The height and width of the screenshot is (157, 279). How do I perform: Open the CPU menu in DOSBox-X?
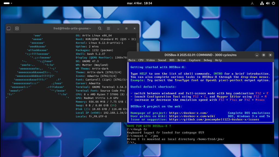[x=141, y=60]
